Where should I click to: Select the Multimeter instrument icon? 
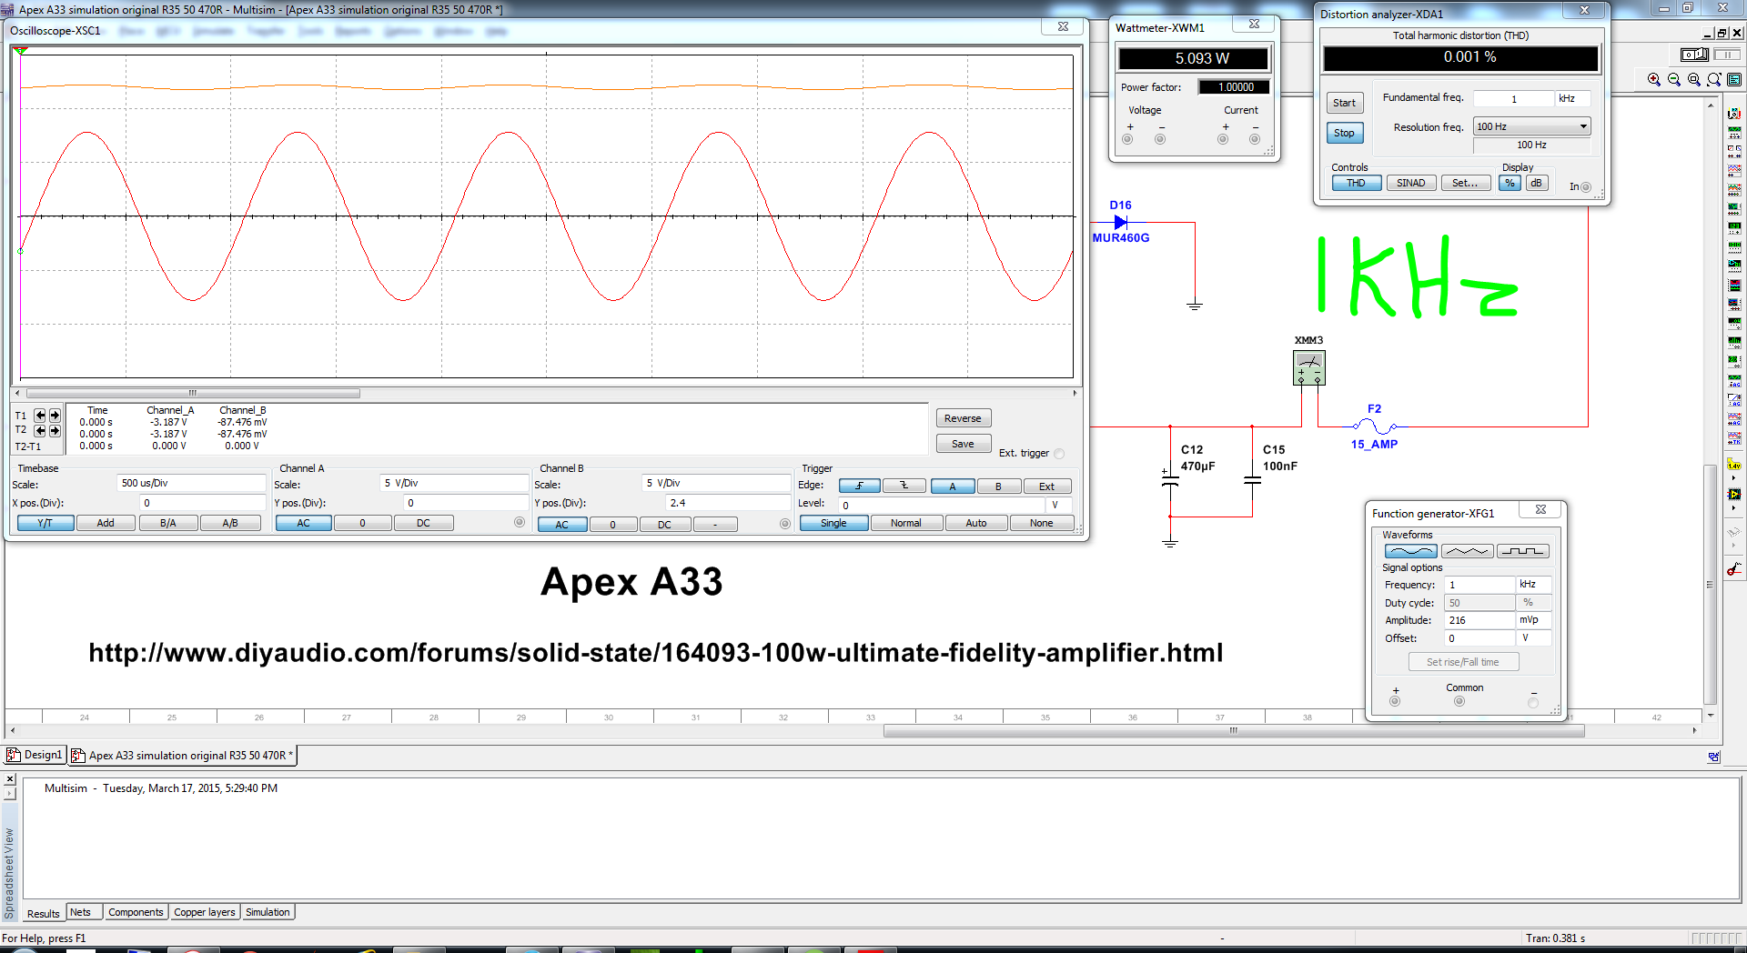point(1734,113)
